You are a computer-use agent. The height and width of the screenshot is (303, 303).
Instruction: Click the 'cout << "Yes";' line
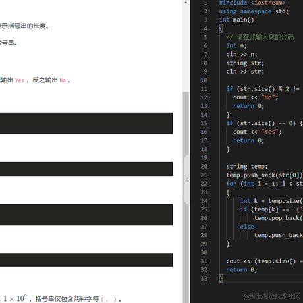click(258, 132)
